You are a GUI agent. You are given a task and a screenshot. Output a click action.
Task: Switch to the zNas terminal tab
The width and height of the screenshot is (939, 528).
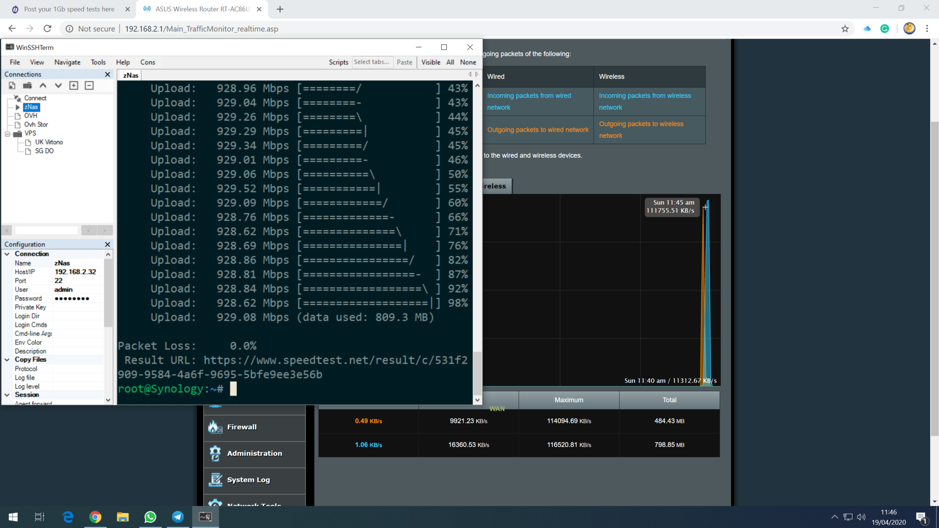[x=131, y=75]
